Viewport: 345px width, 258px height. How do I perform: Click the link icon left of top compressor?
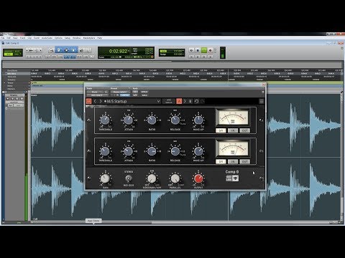point(89,120)
